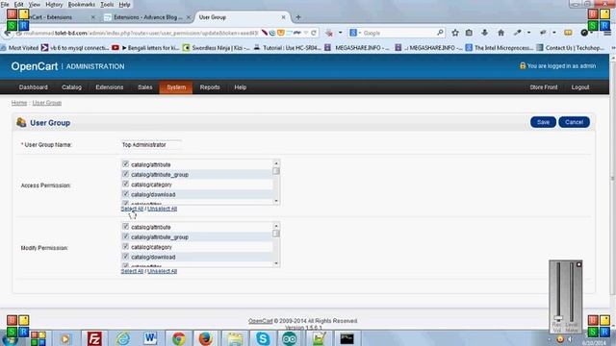
Task: Uncheck catalog/download in Modify Permission
Action: tap(126, 257)
